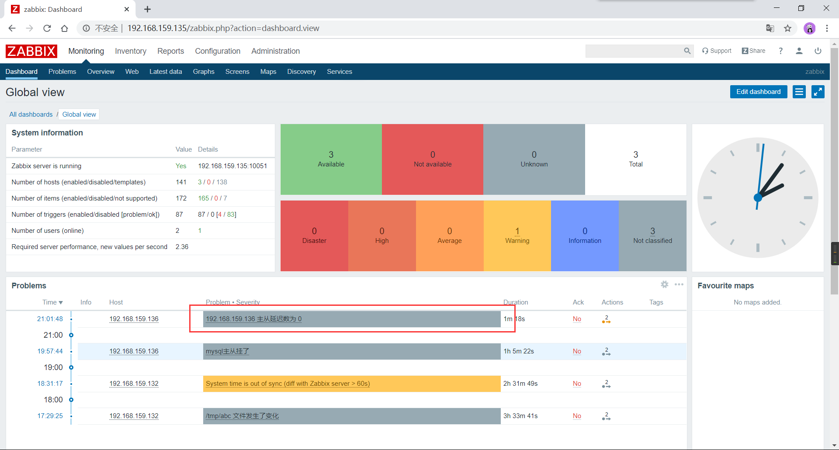Go to the Discovery tab
Image resolution: width=839 pixels, height=450 pixels.
pyautogui.click(x=302, y=72)
